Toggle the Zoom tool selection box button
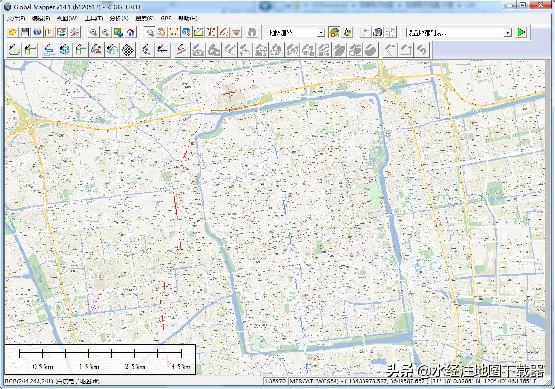Viewport: 555px width, 389px height. tap(149, 33)
